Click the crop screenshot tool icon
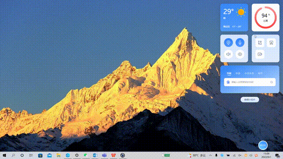The height and width of the screenshot is (159, 283). point(260,43)
